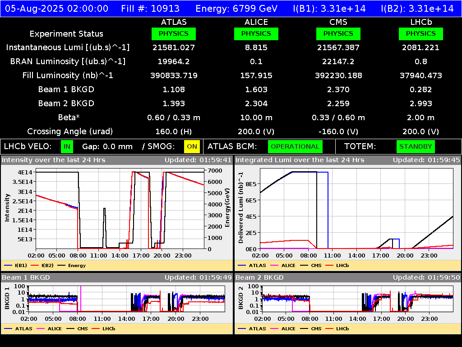This screenshot has height=347, width=462.
Task: Click ATLAS Beam 1 BKGD value 1.108
Action: [174, 89]
